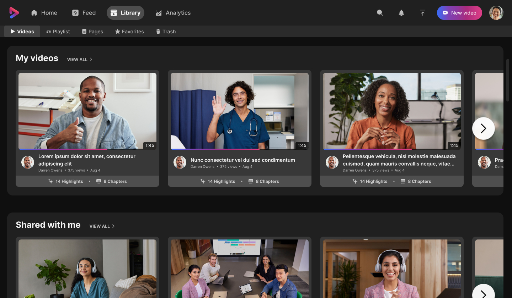Click Darren Owens avatar on Pellentesque card
This screenshot has height=298, width=512.
(x=332, y=162)
